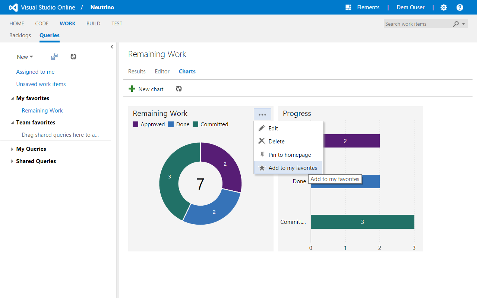The height and width of the screenshot is (298, 477).
Task: Open the New dropdown in sidebar
Action: [x=25, y=57]
